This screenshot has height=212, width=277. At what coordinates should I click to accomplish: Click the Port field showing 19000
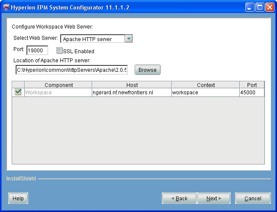click(37, 50)
